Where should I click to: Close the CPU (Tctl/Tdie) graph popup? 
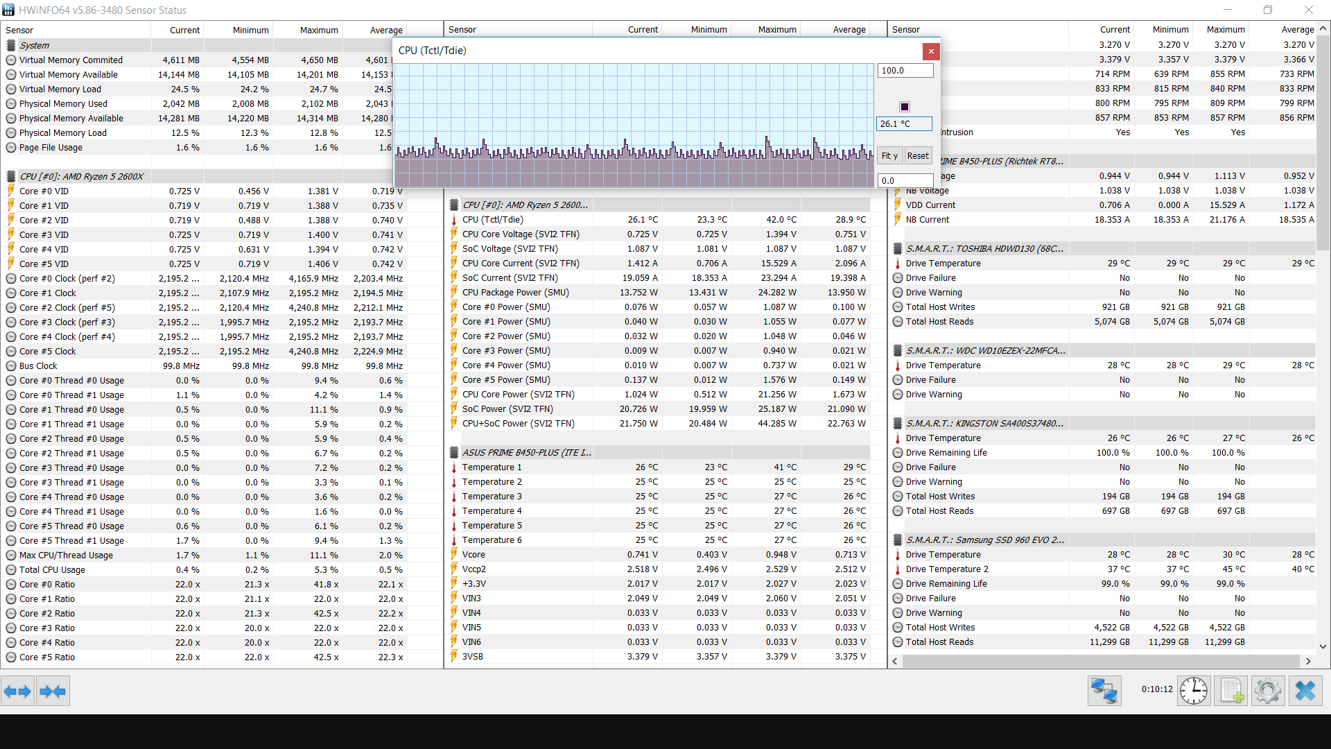tap(931, 51)
